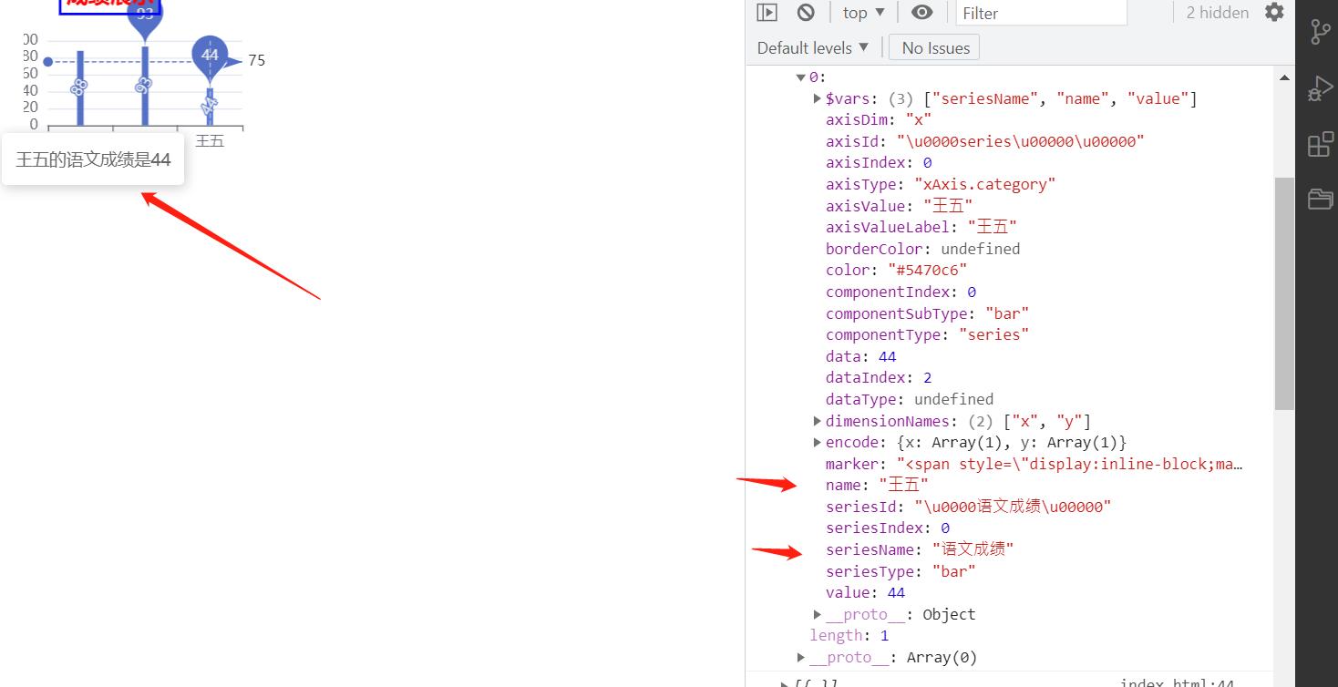Select seriesName "语文成绩" value

point(973,549)
